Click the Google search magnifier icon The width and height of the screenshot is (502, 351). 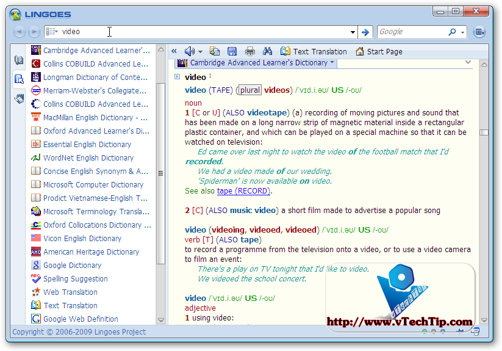[452, 32]
